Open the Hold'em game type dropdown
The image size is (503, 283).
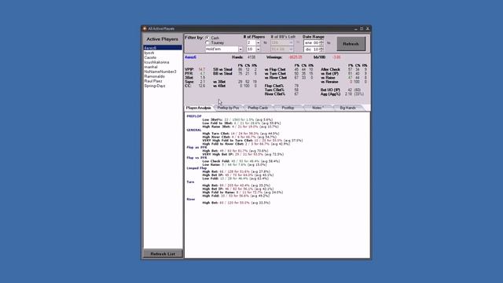tap(240, 50)
